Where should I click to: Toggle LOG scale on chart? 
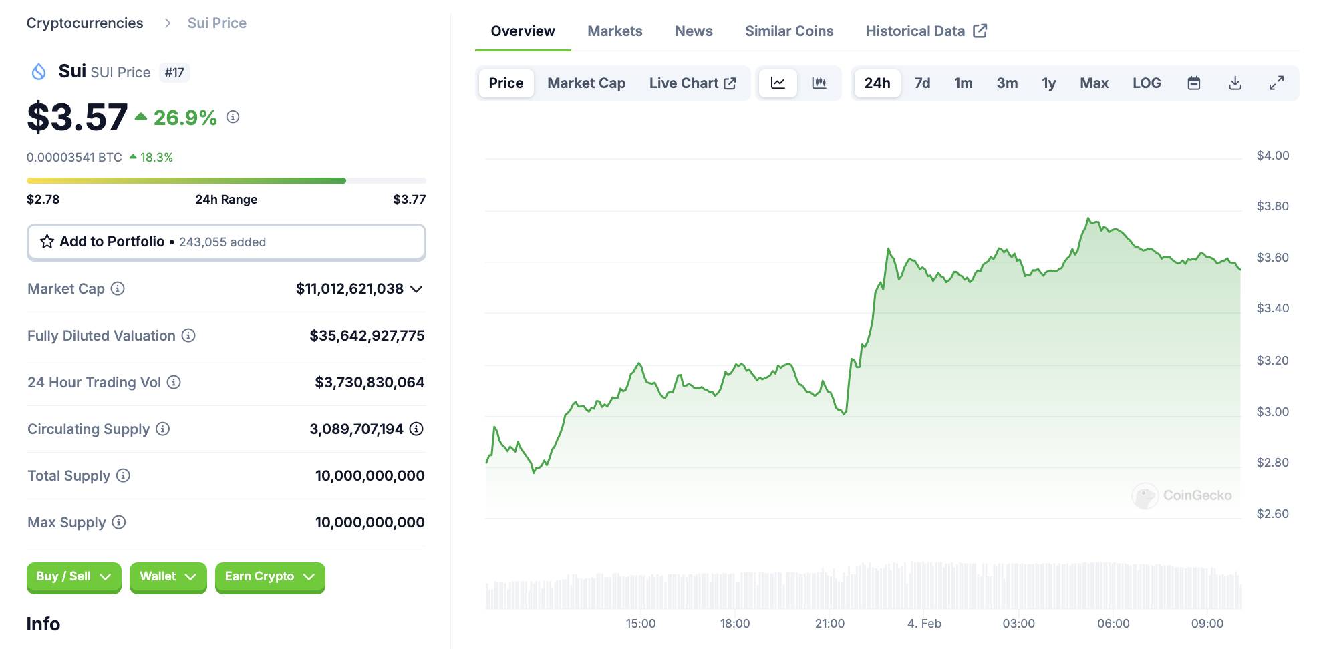[x=1147, y=83]
